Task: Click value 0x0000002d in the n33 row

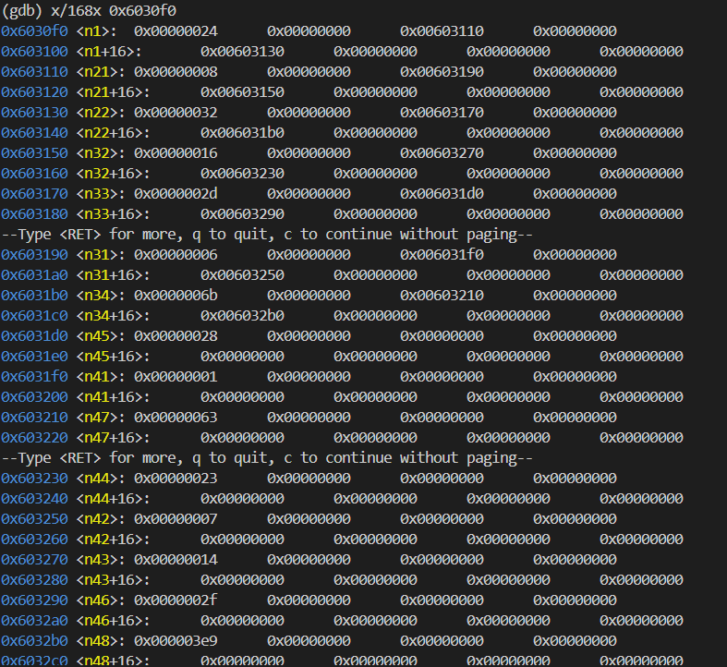Action: point(176,194)
